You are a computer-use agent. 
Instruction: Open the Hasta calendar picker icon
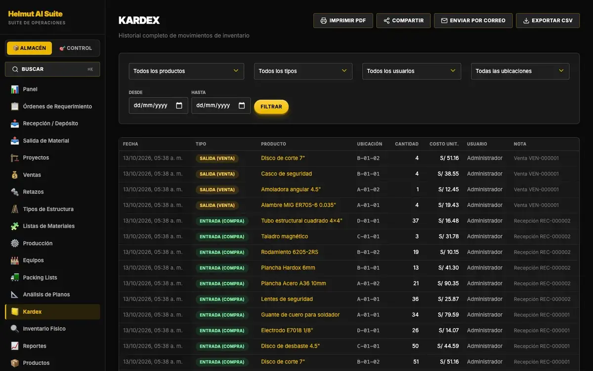[x=242, y=105]
